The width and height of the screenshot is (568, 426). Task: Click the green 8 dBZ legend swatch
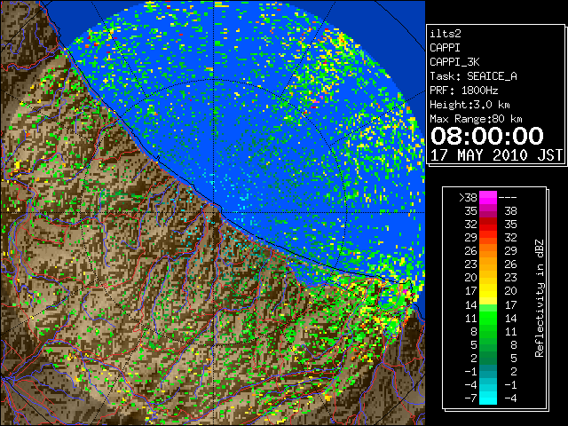pyautogui.click(x=488, y=331)
